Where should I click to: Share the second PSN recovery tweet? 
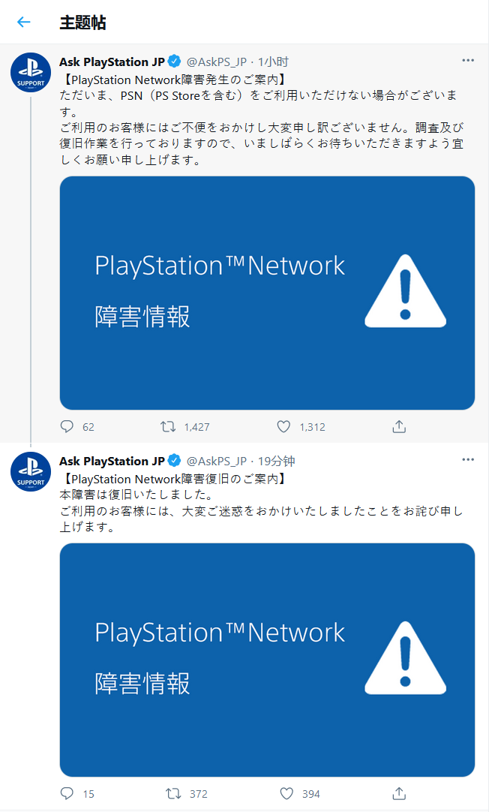coord(399,793)
